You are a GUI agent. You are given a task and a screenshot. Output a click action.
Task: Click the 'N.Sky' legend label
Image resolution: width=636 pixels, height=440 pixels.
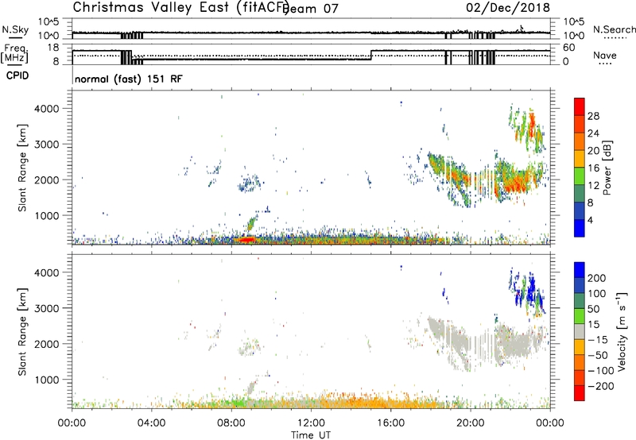click(x=15, y=29)
